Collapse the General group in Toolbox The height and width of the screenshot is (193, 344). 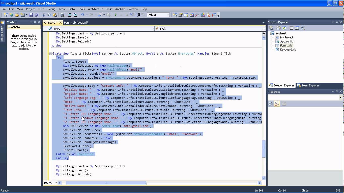click(9, 27)
